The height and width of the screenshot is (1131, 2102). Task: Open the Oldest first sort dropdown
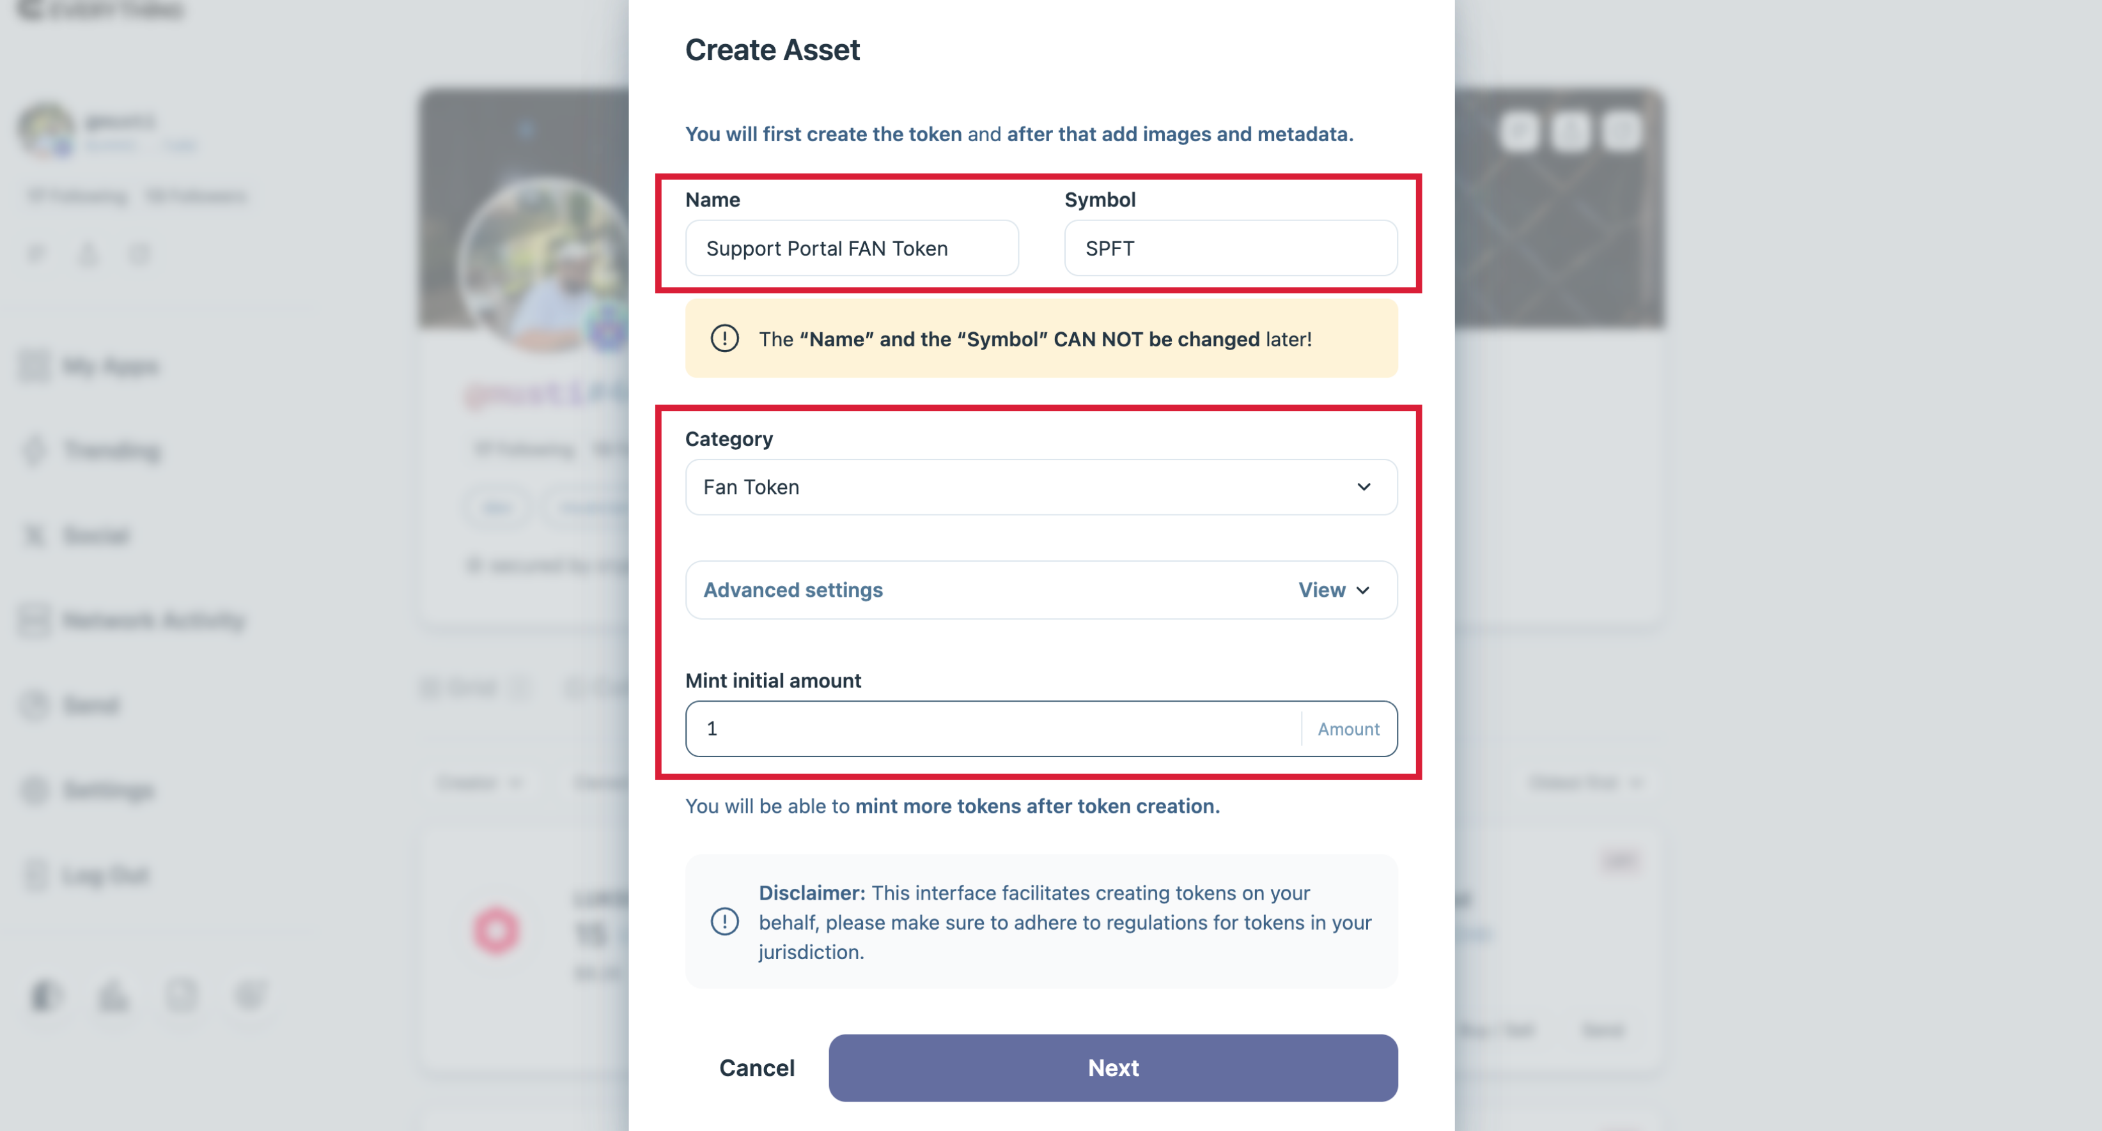coord(1584,783)
